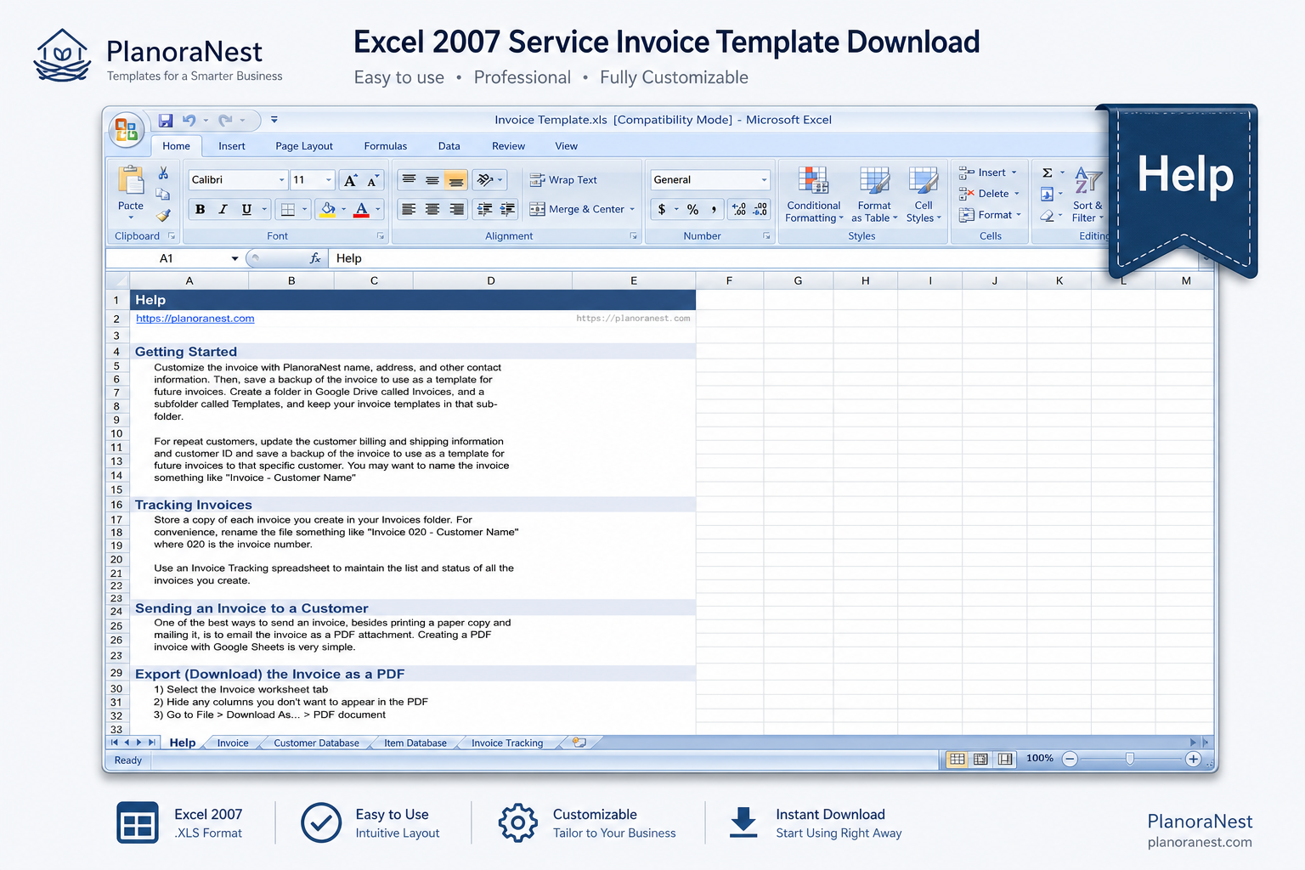Click AutoSum sigma icon
Image resolution: width=1305 pixels, height=870 pixels.
[x=1048, y=172]
